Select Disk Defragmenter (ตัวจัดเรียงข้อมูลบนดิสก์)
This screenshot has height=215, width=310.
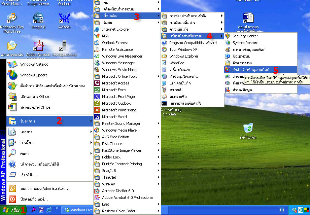point(261,70)
